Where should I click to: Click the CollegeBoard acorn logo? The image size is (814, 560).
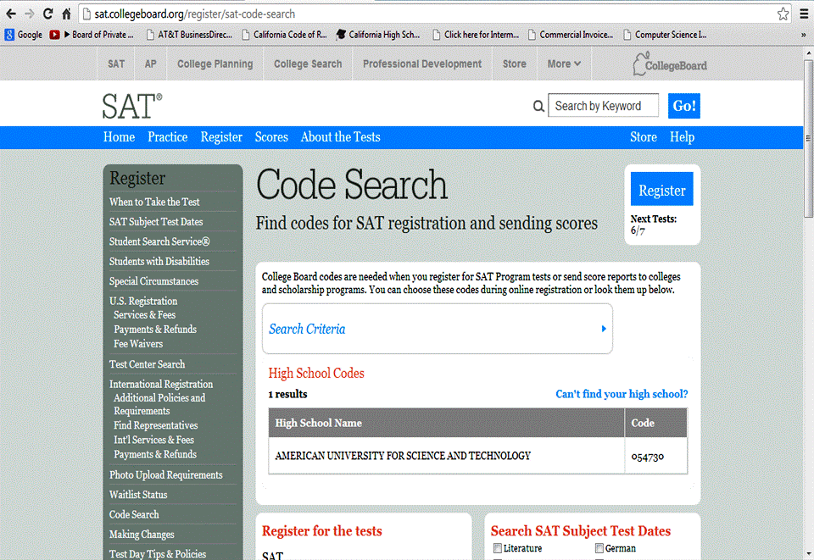(x=670, y=64)
